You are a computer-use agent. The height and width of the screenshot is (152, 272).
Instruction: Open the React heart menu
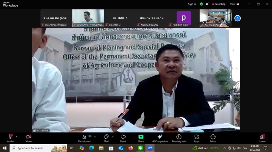(x=123, y=138)
